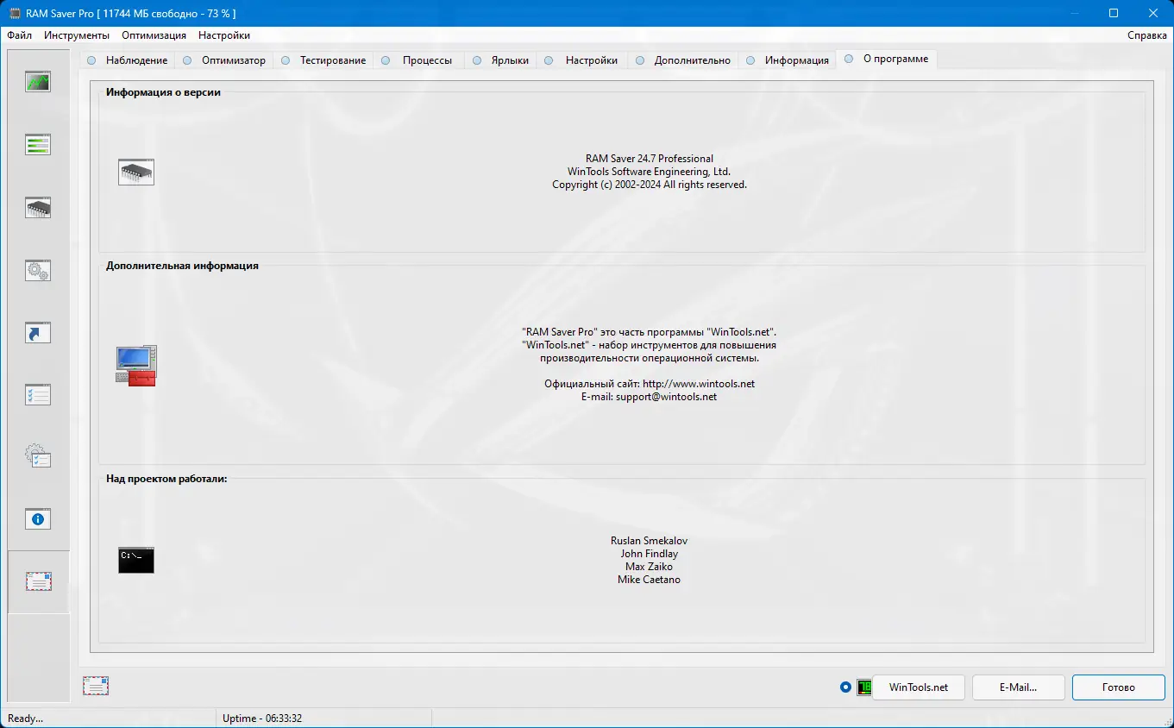Click the blue info sidebar icon

pyautogui.click(x=38, y=519)
